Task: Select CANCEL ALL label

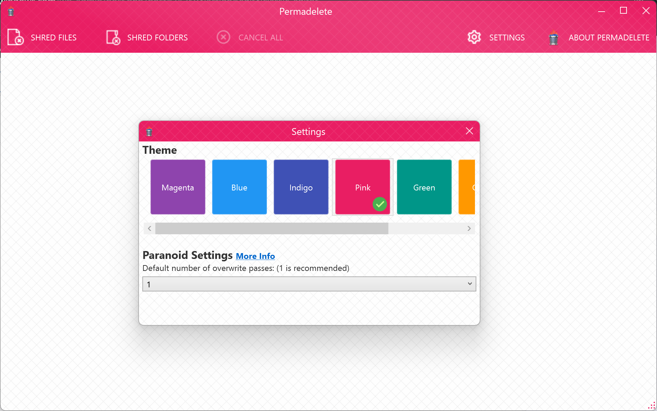Action: click(261, 38)
